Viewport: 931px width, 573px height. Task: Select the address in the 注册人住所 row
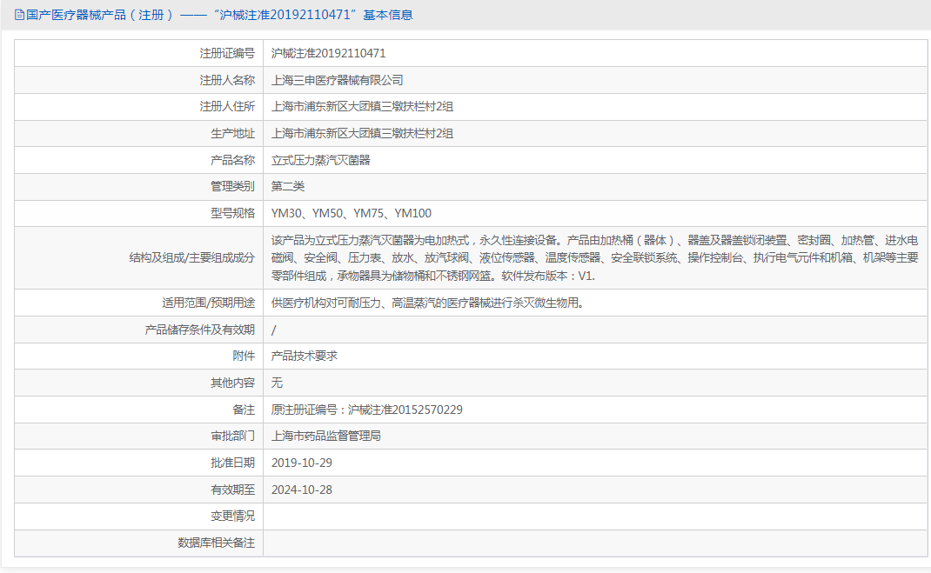tap(362, 107)
